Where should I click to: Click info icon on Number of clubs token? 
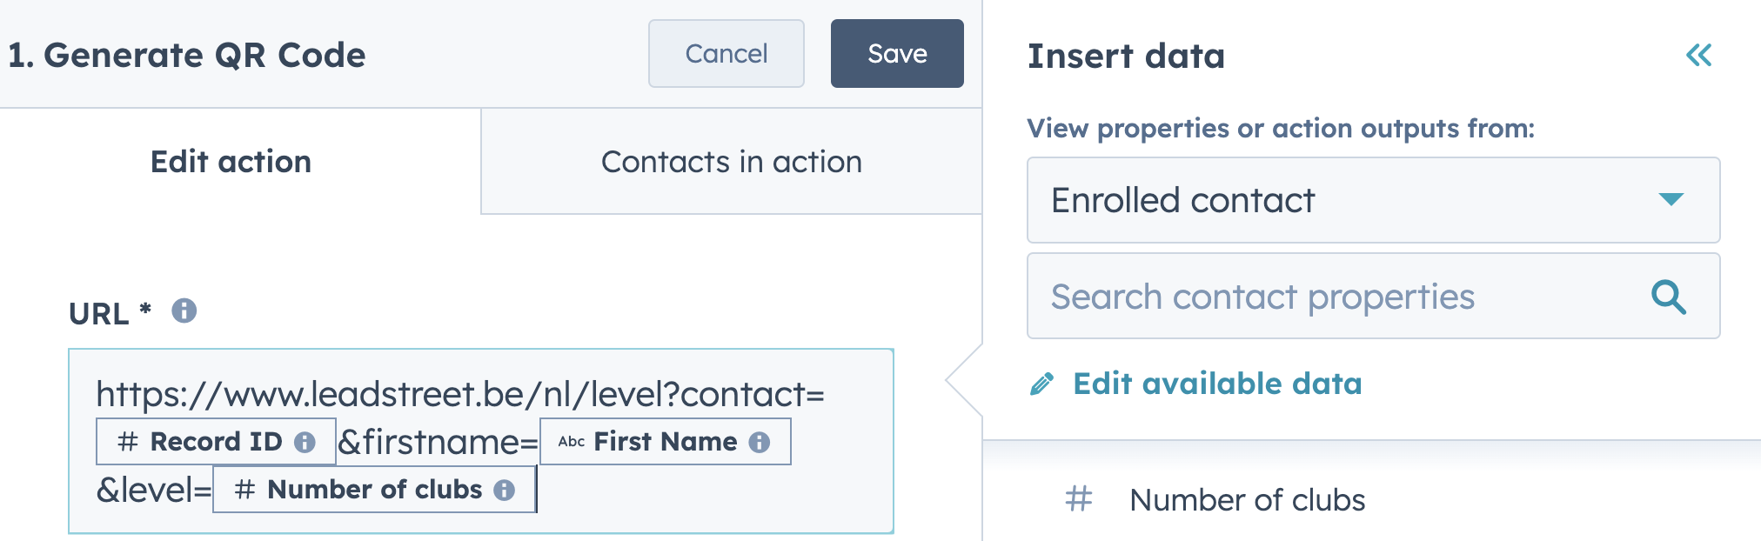pyautogui.click(x=505, y=490)
